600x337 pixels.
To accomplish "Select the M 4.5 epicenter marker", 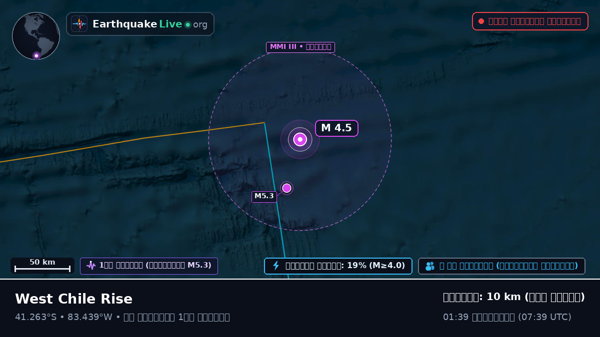I will click(x=300, y=139).
